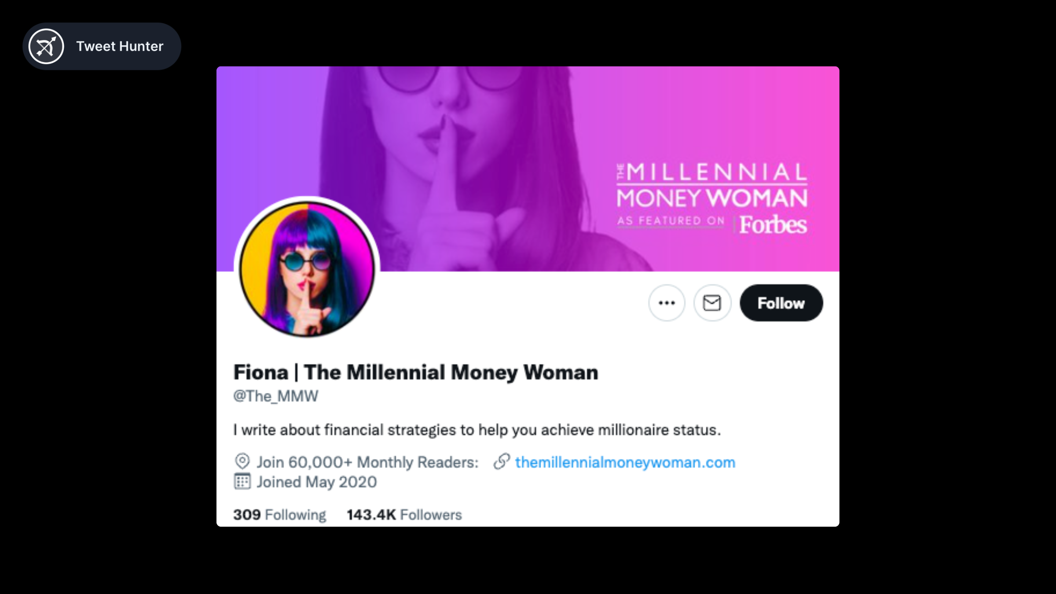This screenshot has height=594, width=1056.
Task: Click the envelope message icon
Action: click(712, 303)
